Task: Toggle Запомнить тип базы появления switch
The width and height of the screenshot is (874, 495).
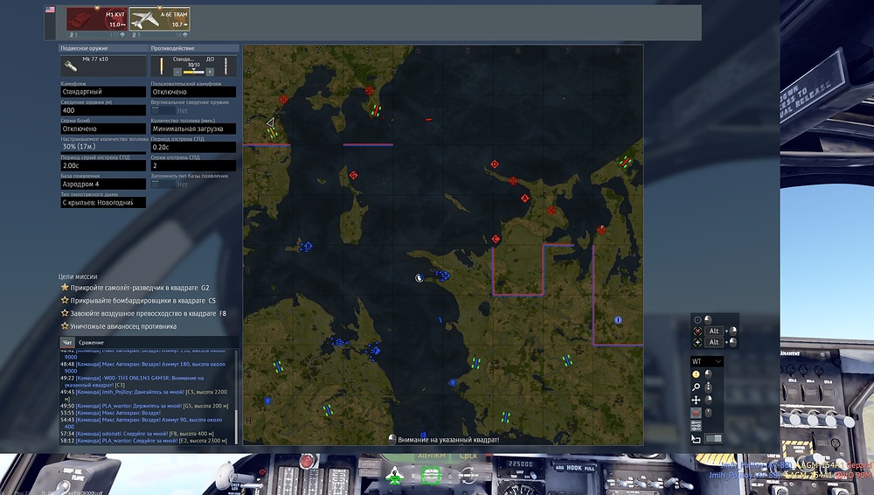Action: tap(163, 185)
